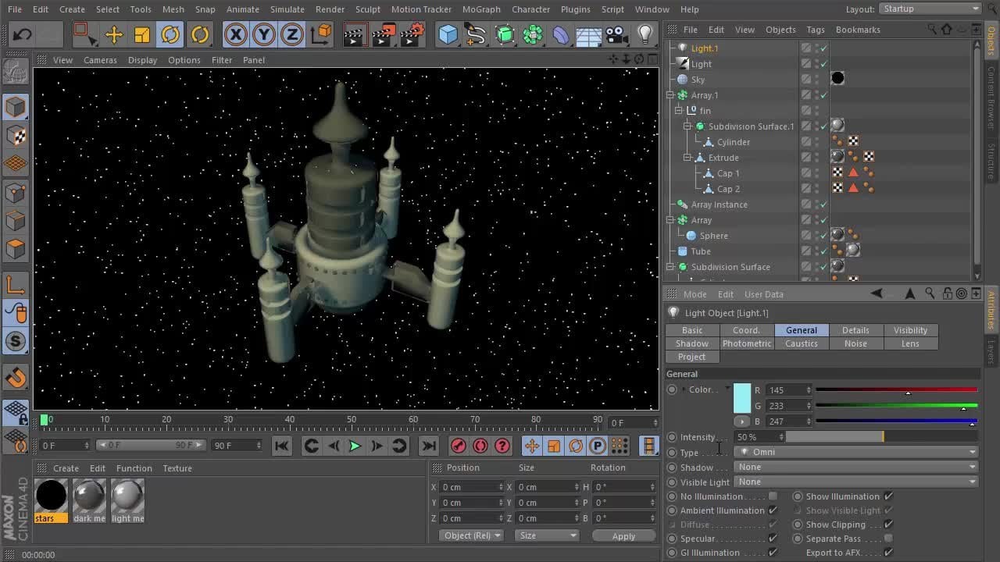Collapse the Array.1 tree item

click(670, 95)
